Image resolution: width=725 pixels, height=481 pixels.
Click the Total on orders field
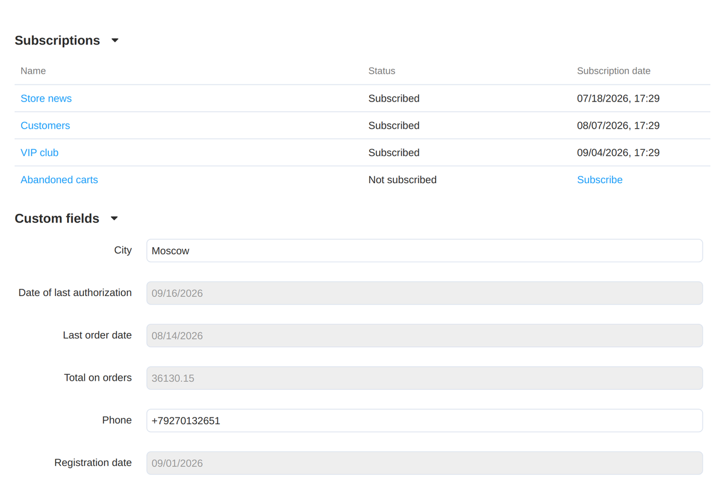424,378
